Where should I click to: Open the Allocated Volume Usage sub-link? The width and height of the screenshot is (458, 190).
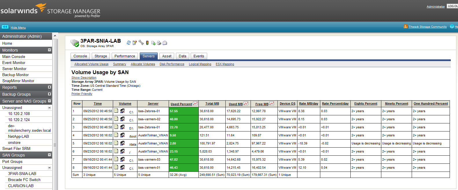[91, 64]
